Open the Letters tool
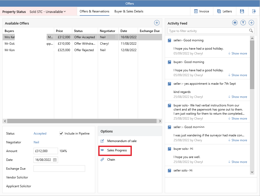Viewport: 260px width, 196px height. (225, 11)
